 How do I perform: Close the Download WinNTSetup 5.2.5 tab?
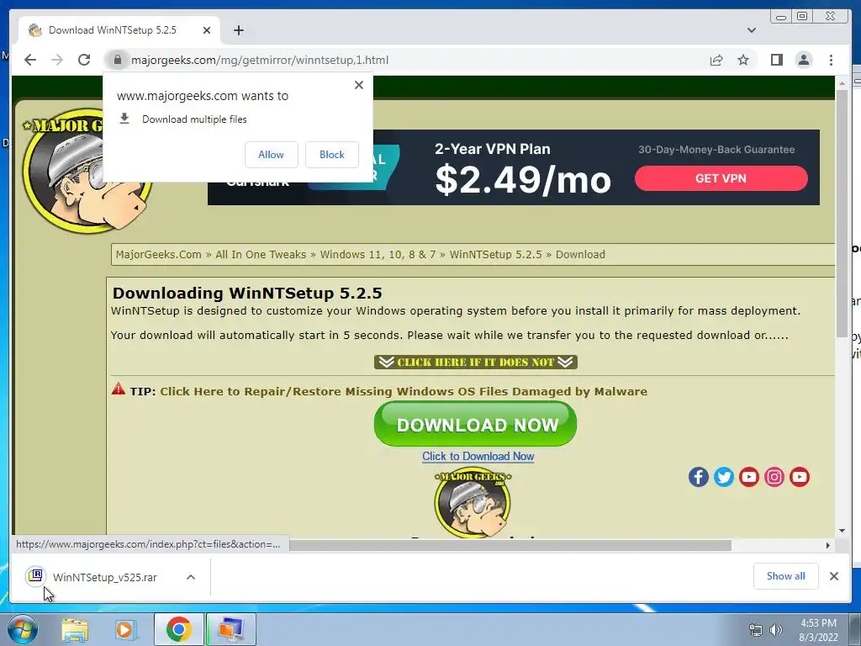tap(207, 30)
